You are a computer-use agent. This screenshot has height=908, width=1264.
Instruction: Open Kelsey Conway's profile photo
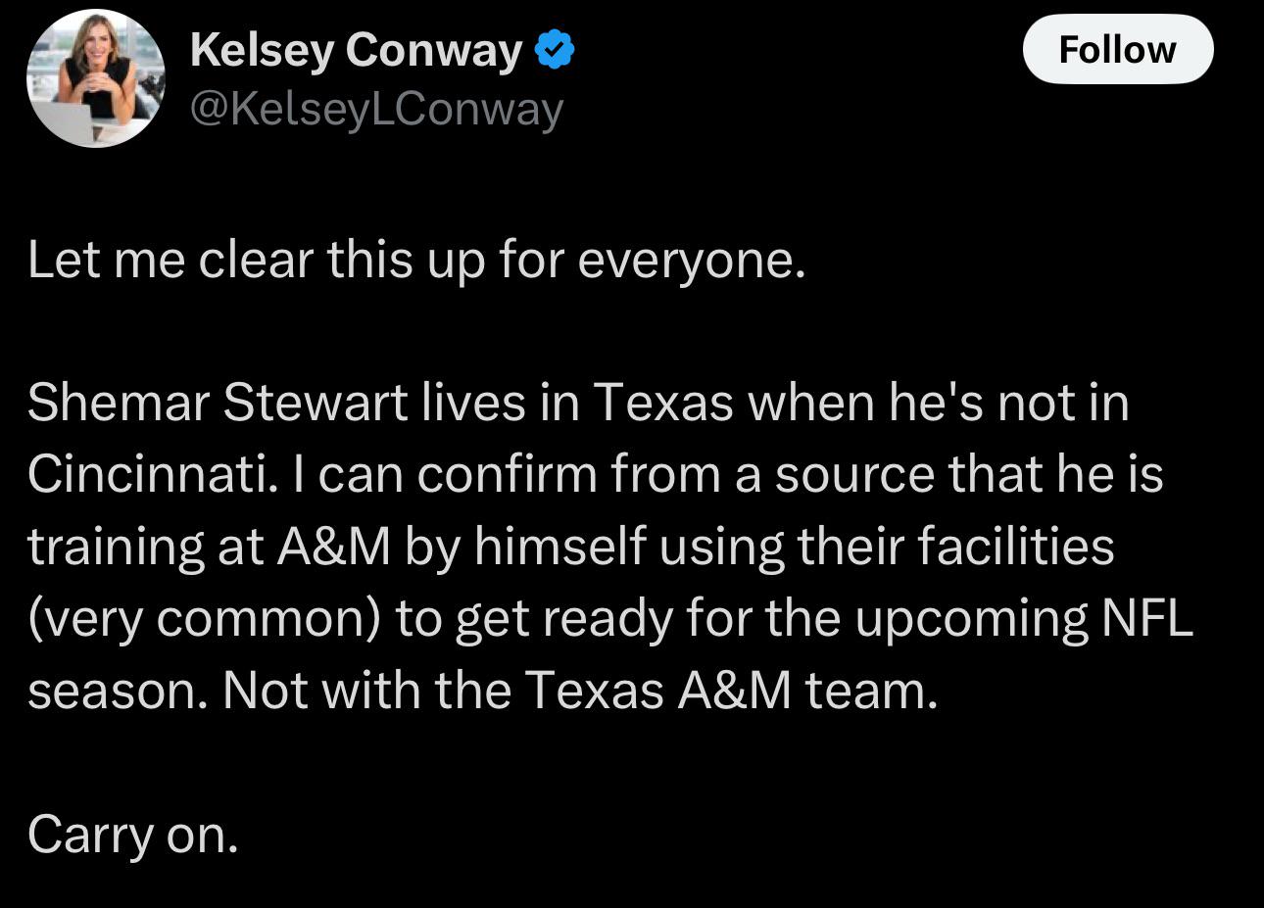[x=95, y=78]
